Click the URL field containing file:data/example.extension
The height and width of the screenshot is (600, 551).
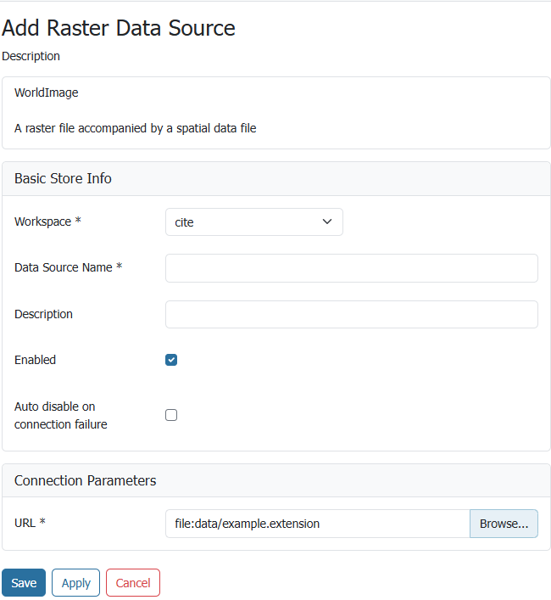[x=317, y=524]
